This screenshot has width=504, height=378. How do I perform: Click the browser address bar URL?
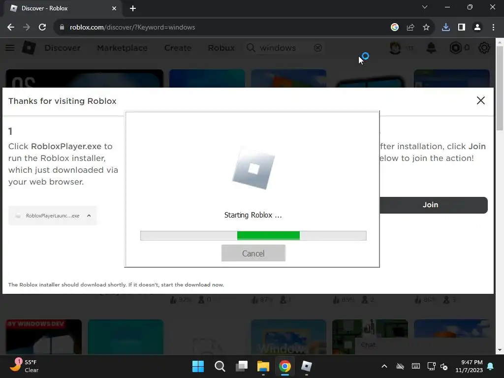click(132, 28)
